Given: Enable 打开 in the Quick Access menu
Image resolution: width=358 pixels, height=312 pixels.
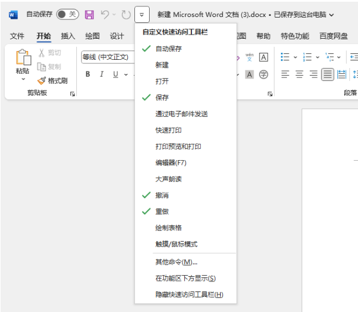Looking at the screenshot, I should 185,81.
